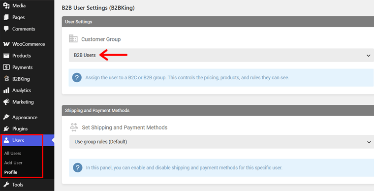Image resolution: width=374 pixels, height=191 pixels.
Task: Click the Plugins plug icon
Action: (6, 129)
